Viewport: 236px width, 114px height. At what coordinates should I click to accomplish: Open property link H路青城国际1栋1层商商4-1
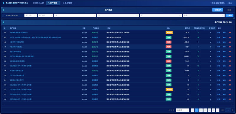[19, 32]
